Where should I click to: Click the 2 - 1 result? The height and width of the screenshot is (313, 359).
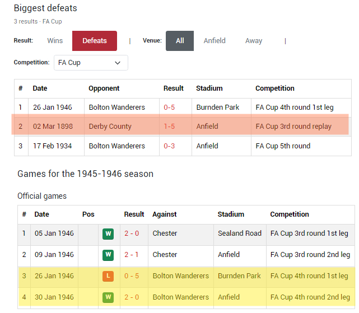pos(132,254)
